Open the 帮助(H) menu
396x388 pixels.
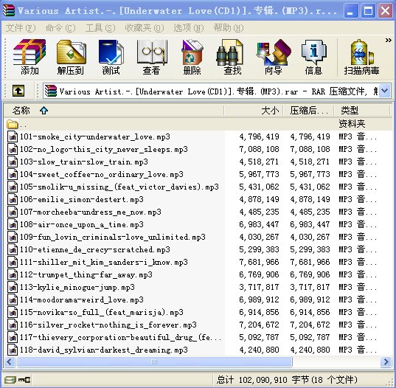[x=229, y=28]
